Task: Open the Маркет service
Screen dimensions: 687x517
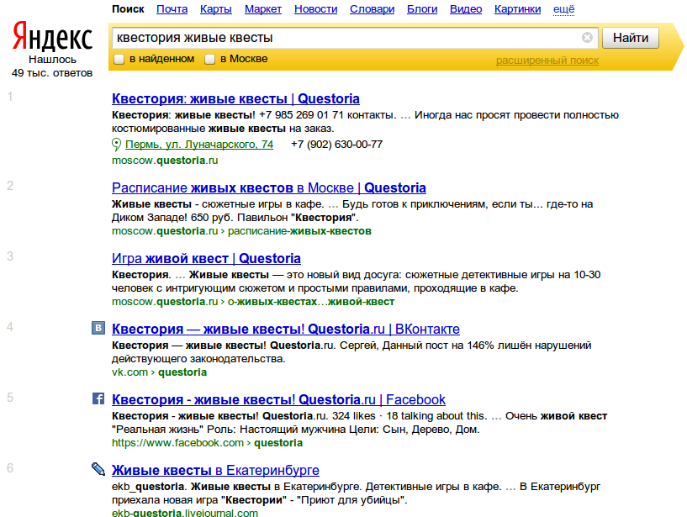Action: tap(263, 9)
